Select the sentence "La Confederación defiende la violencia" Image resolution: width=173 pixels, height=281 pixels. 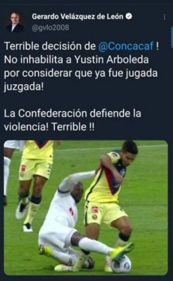click(72, 120)
